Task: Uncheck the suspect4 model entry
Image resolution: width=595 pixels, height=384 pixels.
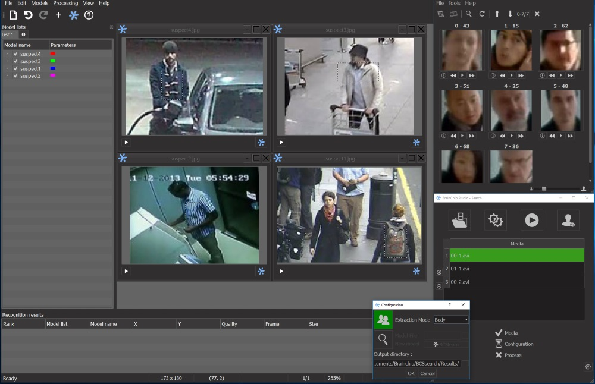Action: click(x=15, y=53)
